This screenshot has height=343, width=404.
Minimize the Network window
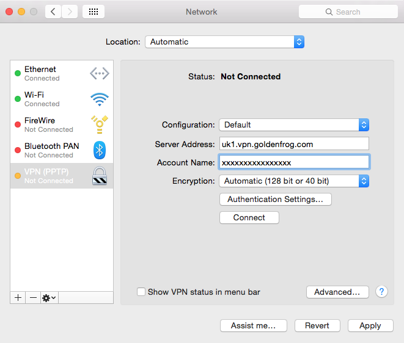coord(21,12)
